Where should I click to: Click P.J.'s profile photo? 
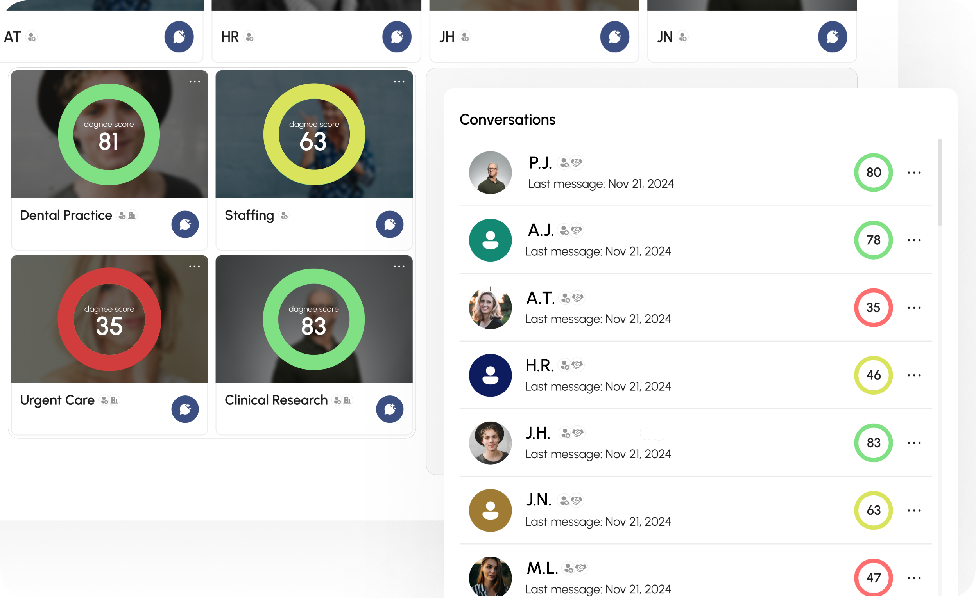[490, 173]
